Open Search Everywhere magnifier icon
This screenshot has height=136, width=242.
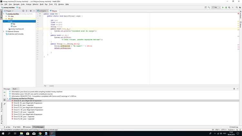(237, 7)
